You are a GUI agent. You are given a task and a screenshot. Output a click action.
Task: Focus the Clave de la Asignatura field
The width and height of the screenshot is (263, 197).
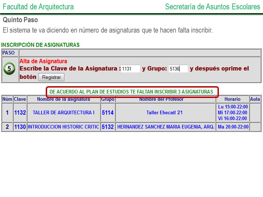[x=130, y=69]
